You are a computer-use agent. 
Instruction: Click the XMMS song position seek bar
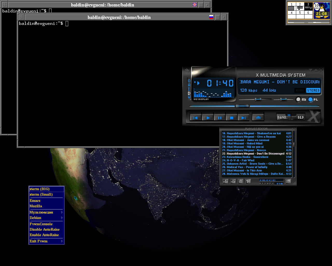click(254, 106)
